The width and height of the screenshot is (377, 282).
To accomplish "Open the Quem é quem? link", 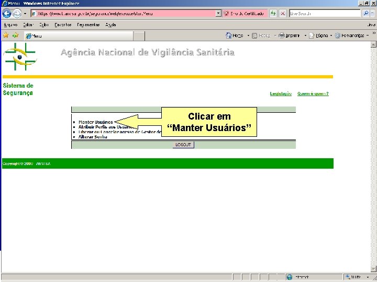I will tap(313, 93).
